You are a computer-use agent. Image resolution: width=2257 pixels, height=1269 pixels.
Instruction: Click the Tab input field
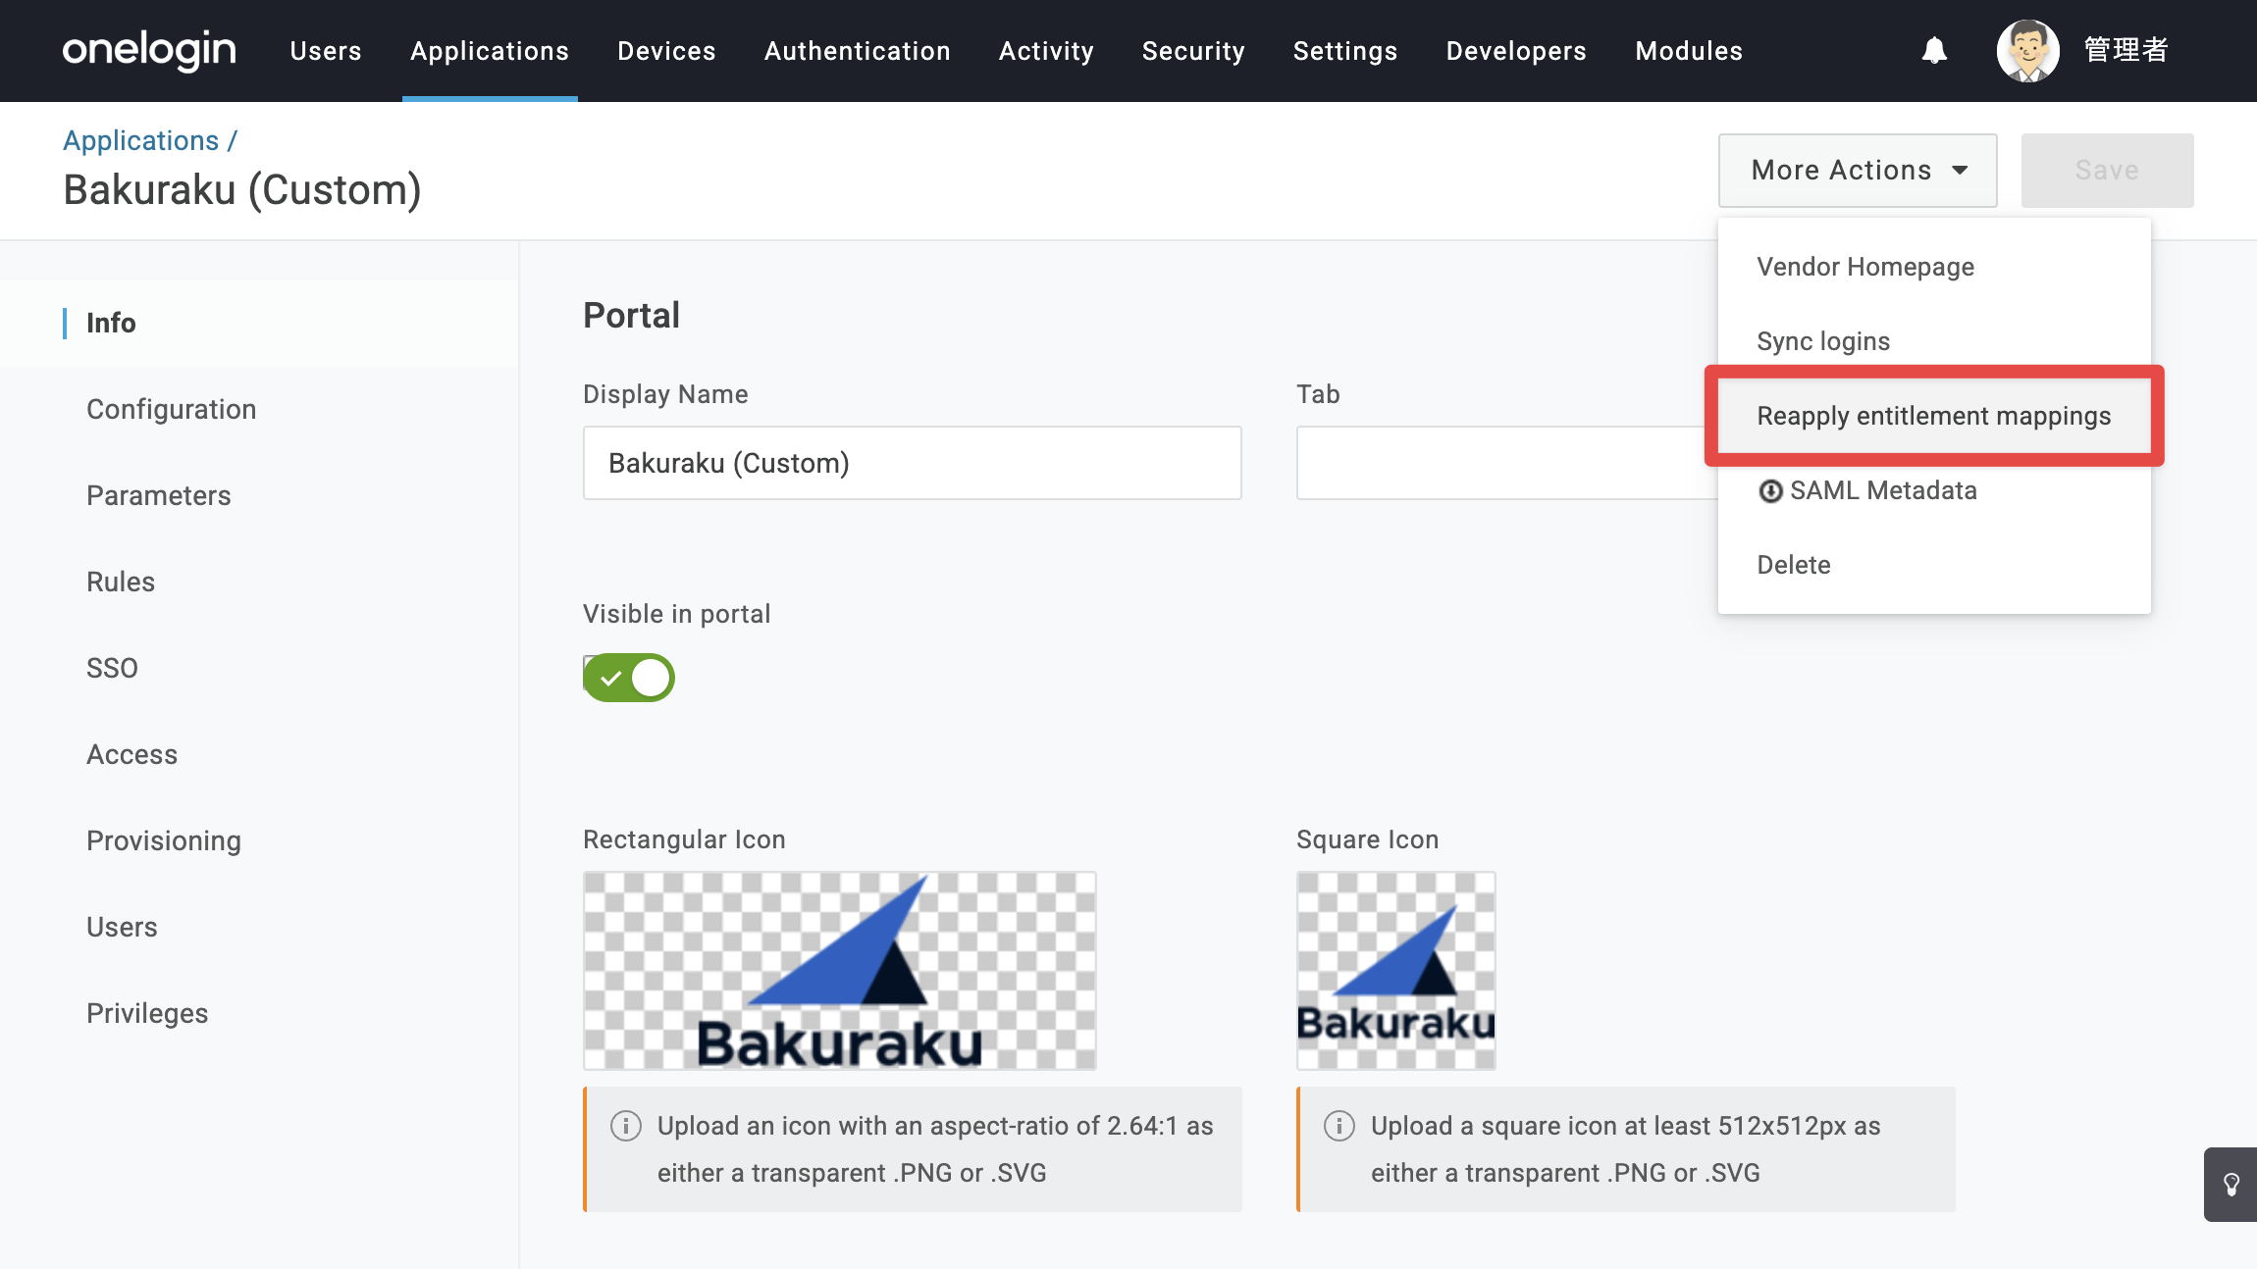point(1507,463)
